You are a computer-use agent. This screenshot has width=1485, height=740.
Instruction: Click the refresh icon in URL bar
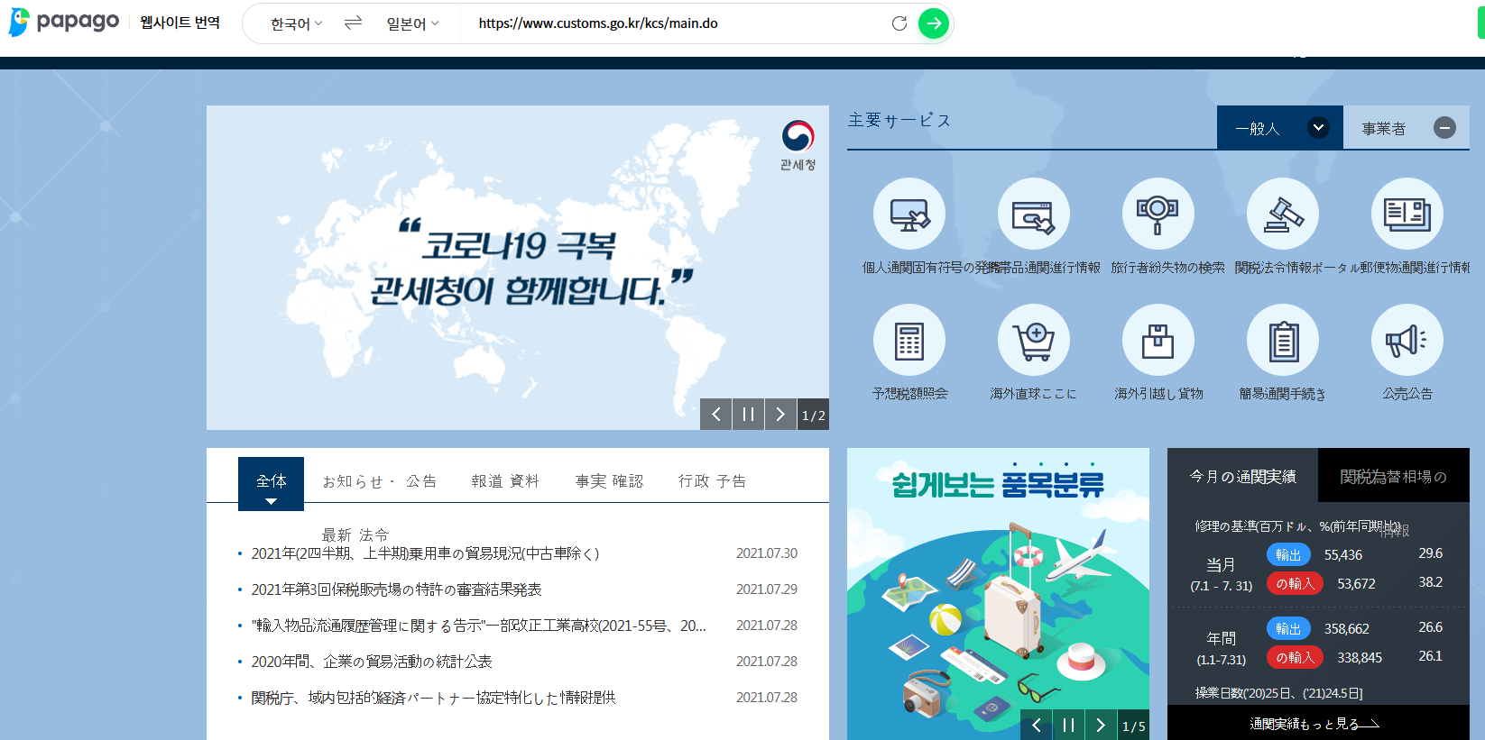(899, 23)
